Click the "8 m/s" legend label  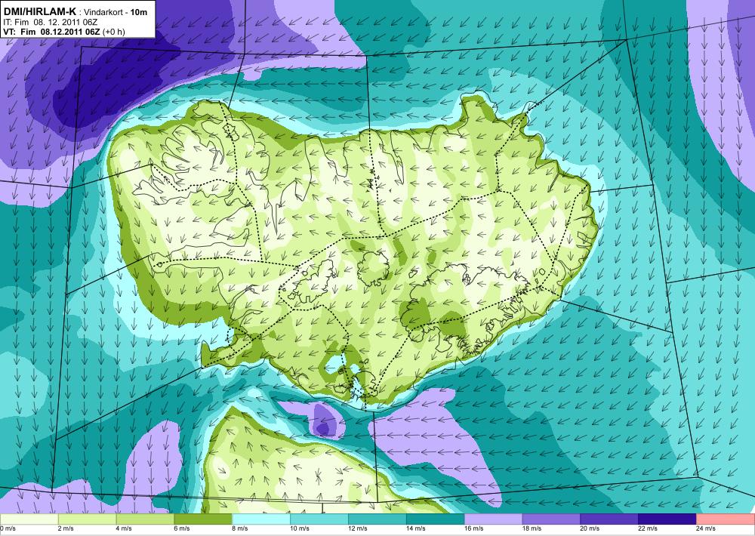tap(240, 528)
